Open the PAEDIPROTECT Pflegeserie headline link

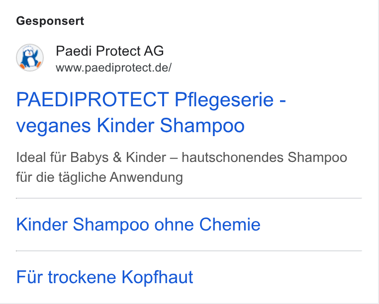click(151, 112)
